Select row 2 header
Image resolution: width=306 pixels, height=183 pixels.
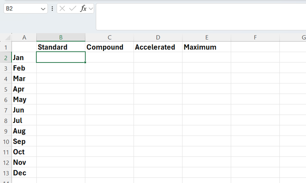(x=6, y=58)
